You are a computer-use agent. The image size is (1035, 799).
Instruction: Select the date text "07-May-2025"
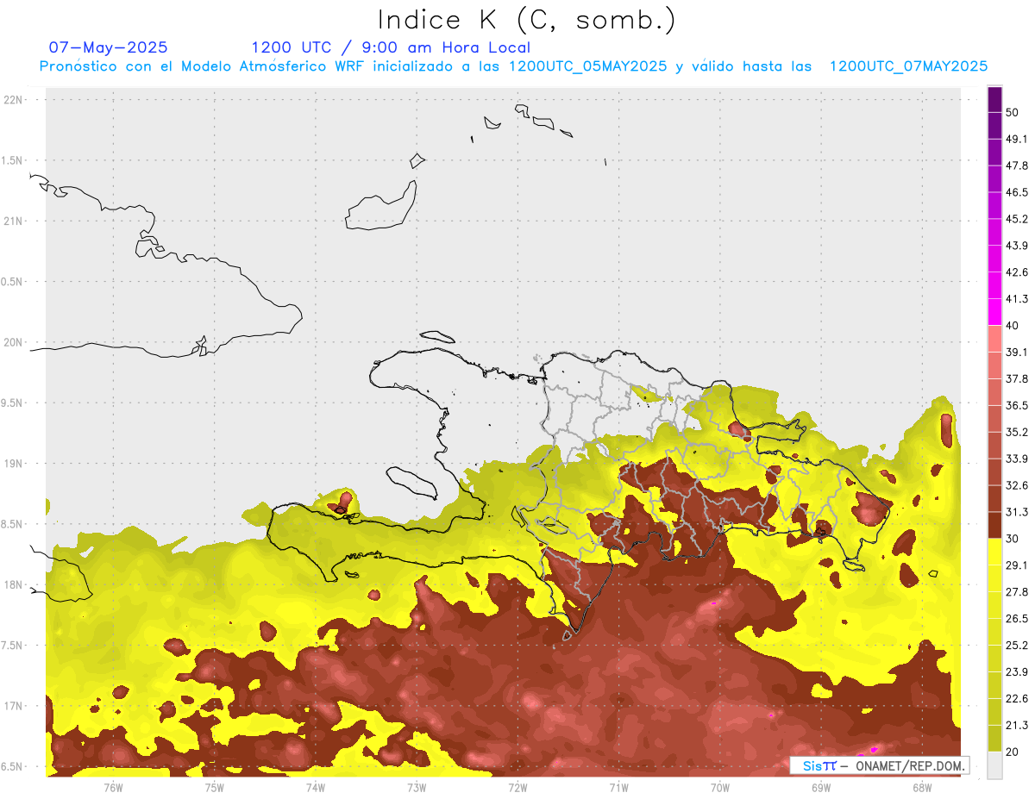(x=109, y=47)
